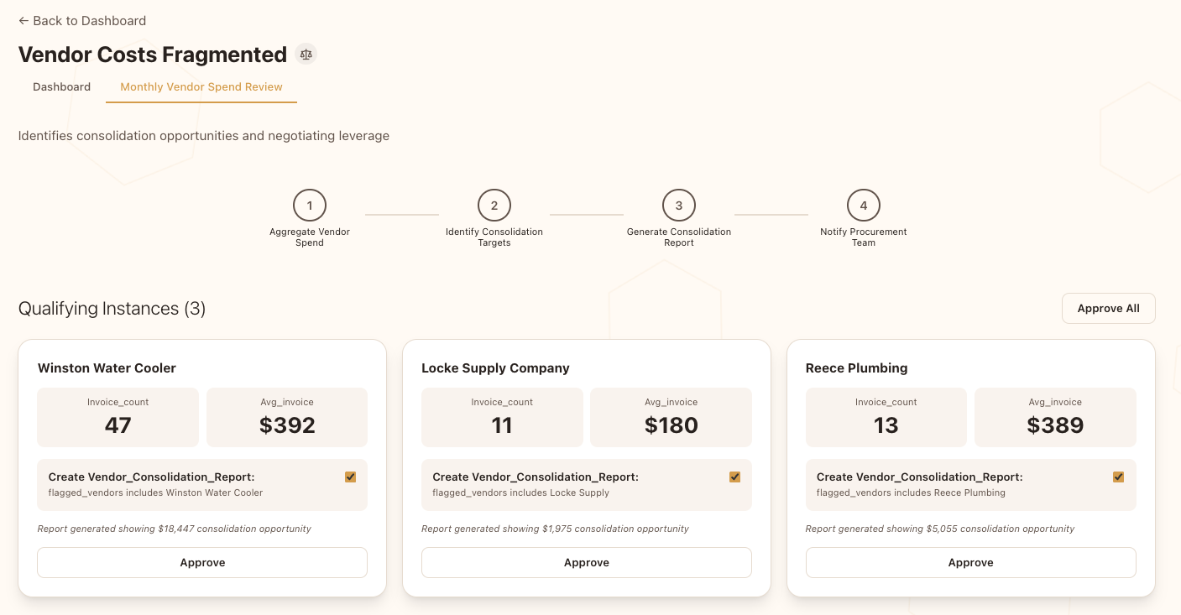Uncheck Winston Water Cooler consolidation report checkbox
The height and width of the screenshot is (615, 1181).
[351, 477]
